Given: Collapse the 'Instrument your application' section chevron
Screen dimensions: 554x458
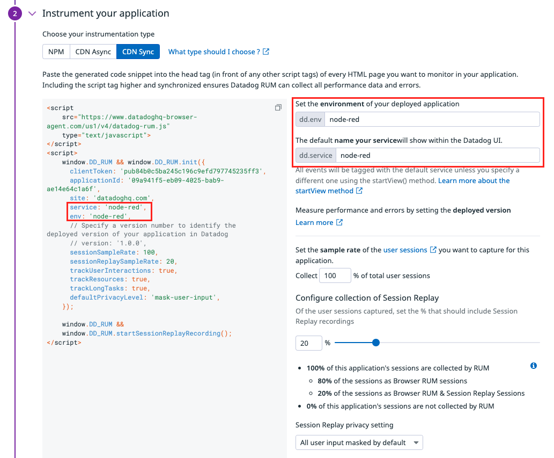Looking at the screenshot, I should (x=32, y=13).
